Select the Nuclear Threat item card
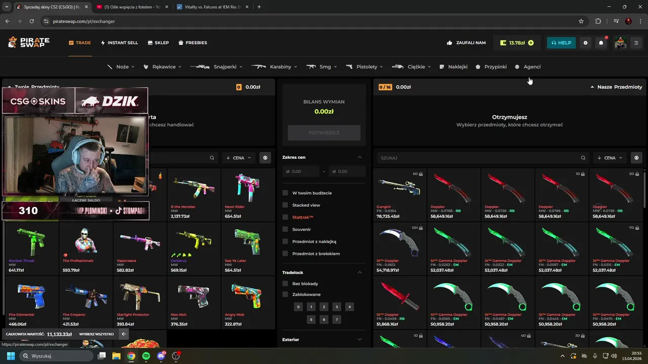Screen dimensions: 648x364 pos(31,249)
